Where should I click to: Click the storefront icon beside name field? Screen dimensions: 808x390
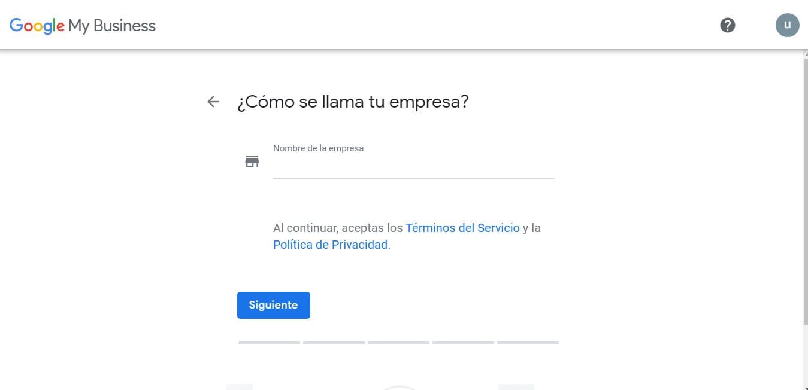[x=252, y=162]
